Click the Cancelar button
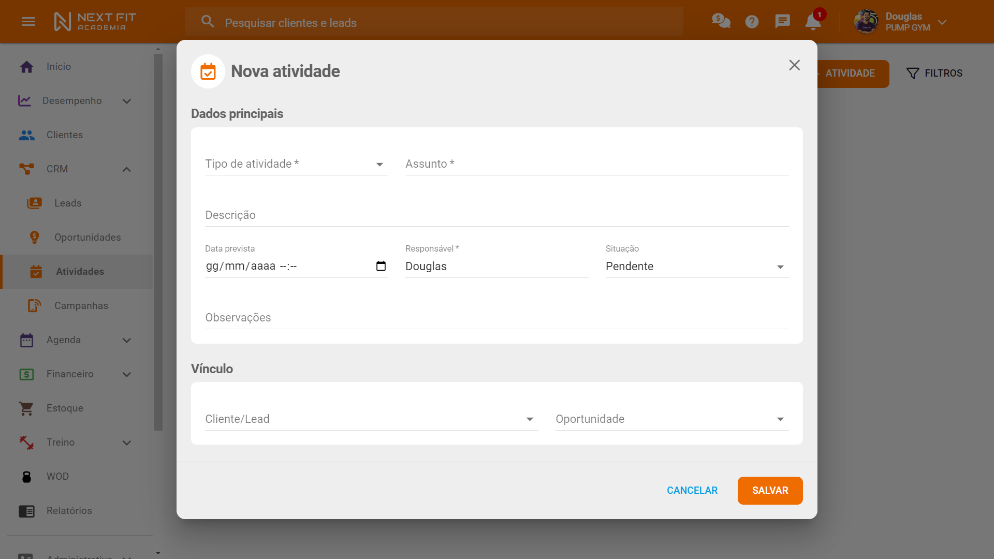Screen dimensions: 994x559 point(692,491)
